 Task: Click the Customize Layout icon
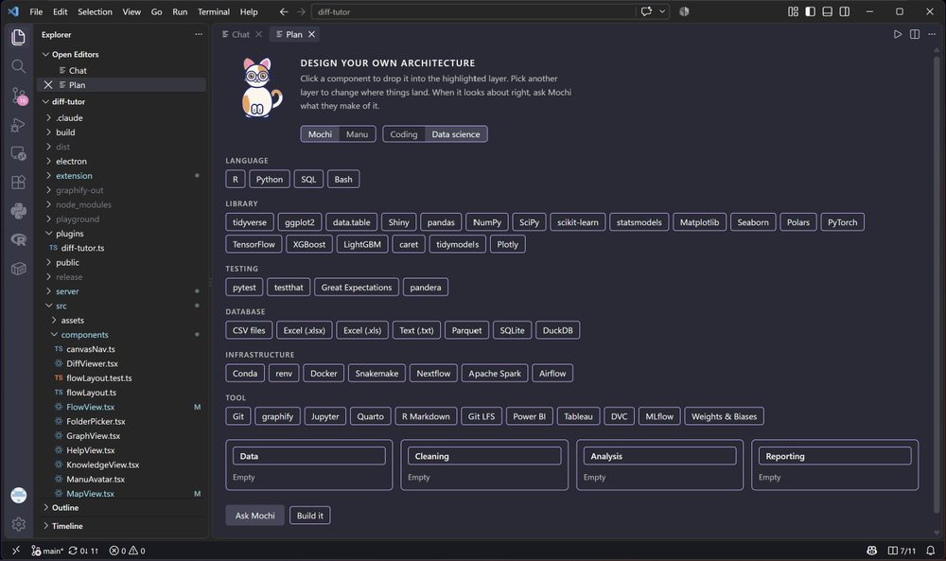[x=793, y=11]
